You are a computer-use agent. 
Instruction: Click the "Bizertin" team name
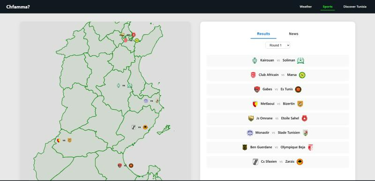(x=289, y=104)
